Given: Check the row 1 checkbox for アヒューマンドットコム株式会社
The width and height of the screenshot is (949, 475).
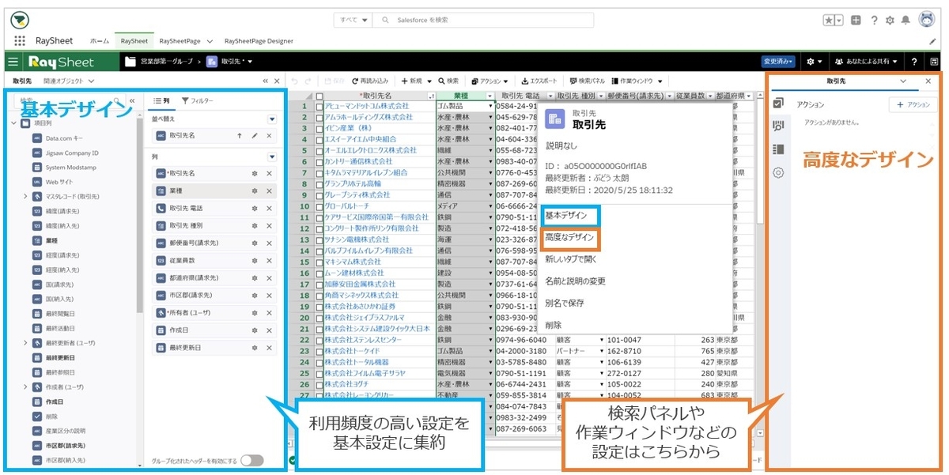Looking at the screenshot, I should [x=319, y=106].
